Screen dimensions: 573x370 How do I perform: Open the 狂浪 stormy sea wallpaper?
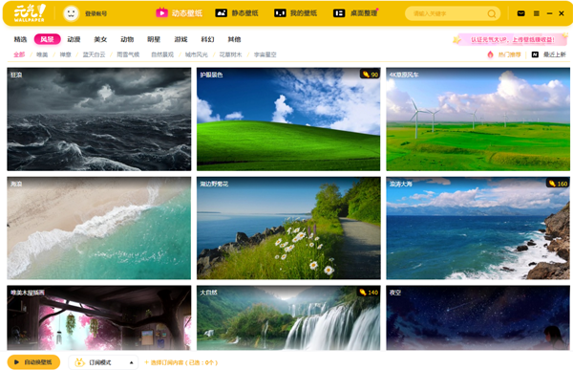click(x=99, y=119)
